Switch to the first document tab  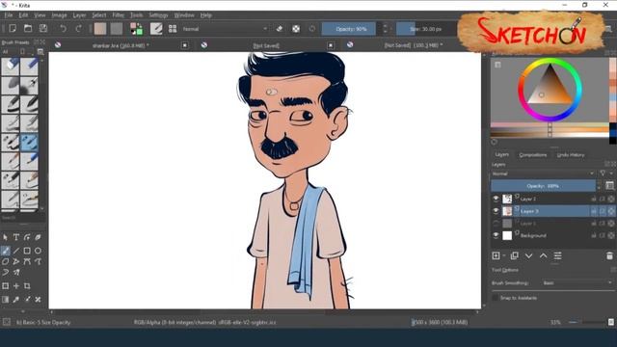[120, 45]
